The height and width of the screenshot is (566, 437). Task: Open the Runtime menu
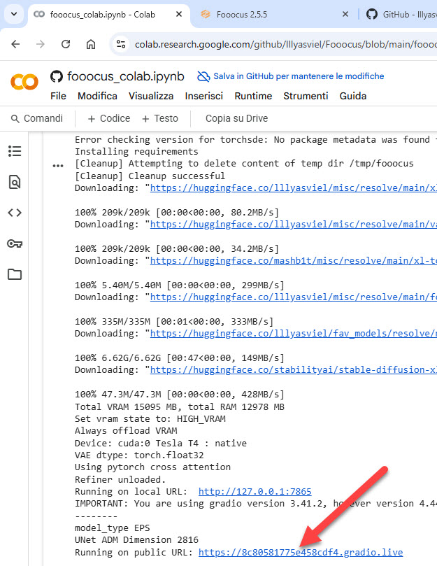(x=253, y=96)
